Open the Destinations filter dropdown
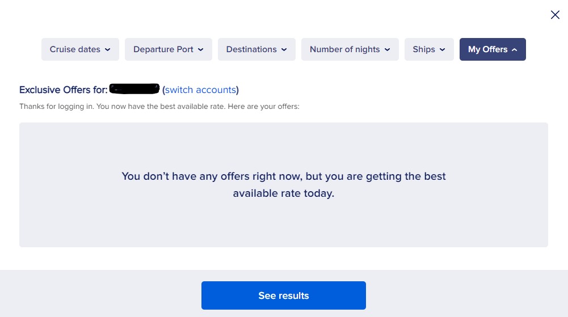The height and width of the screenshot is (317, 568). 256,49
